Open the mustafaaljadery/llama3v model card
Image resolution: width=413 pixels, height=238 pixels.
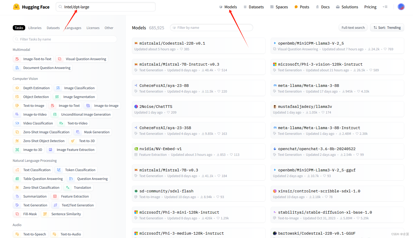pyautogui.click(x=337, y=109)
